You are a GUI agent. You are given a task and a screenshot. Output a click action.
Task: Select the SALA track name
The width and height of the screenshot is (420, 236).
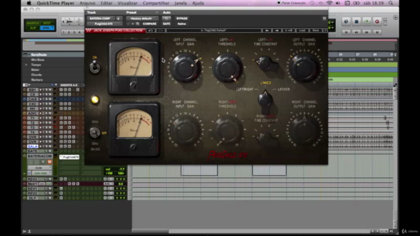tap(33, 146)
